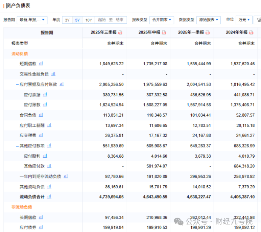Click chart icon for 应付职工薪酬
The image size is (261, 232).
pyautogui.click(x=49, y=125)
